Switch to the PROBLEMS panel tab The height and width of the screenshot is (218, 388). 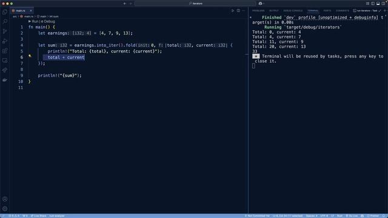(258, 11)
